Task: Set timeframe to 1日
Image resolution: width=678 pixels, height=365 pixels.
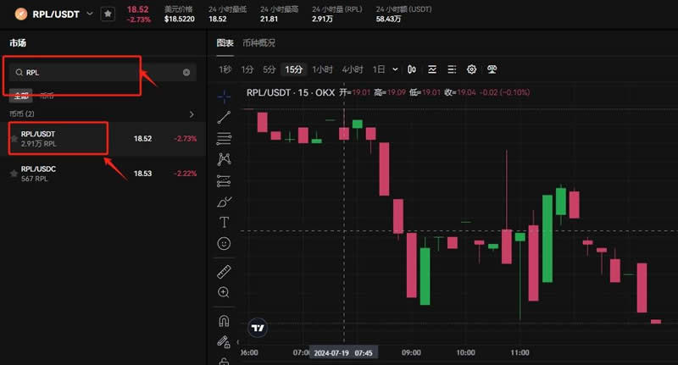Action: coord(379,69)
